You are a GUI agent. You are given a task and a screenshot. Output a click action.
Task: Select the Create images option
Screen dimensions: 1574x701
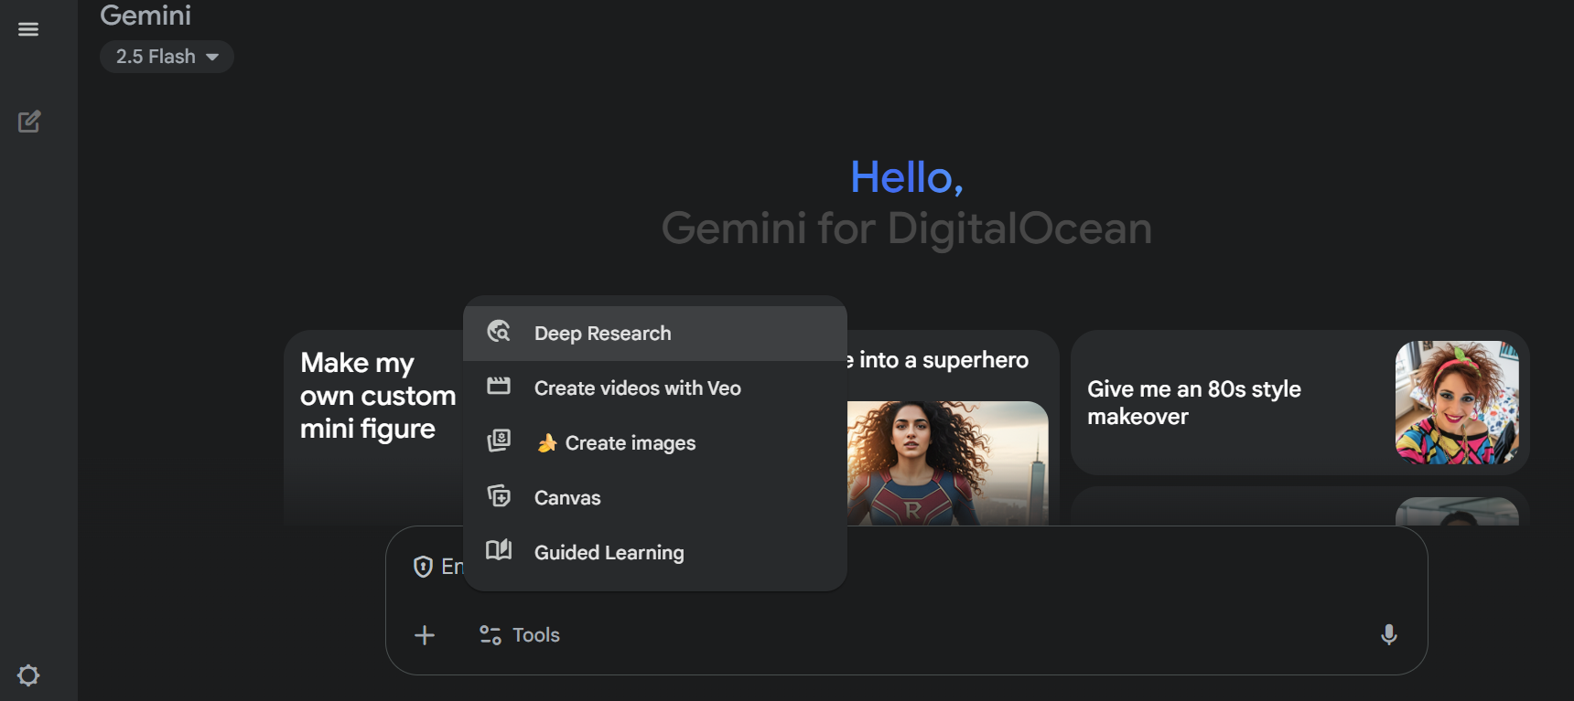(x=630, y=443)
